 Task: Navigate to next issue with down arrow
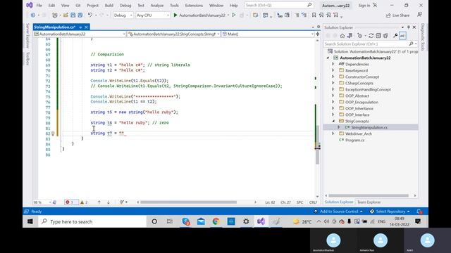click(109, 202)
